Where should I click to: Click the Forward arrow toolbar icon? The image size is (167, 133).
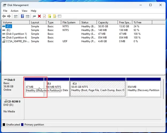[9, 16]
